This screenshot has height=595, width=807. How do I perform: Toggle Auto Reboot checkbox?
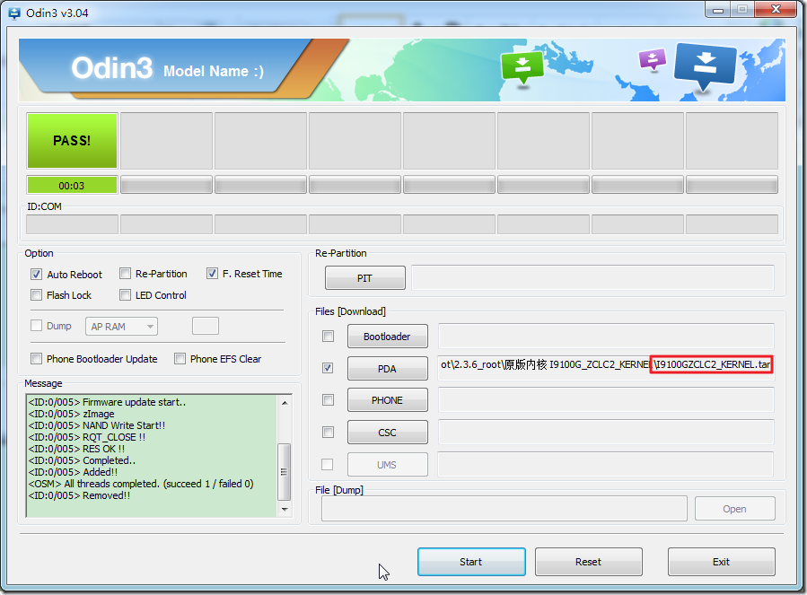pyautogui.click(x=36, y=275)
